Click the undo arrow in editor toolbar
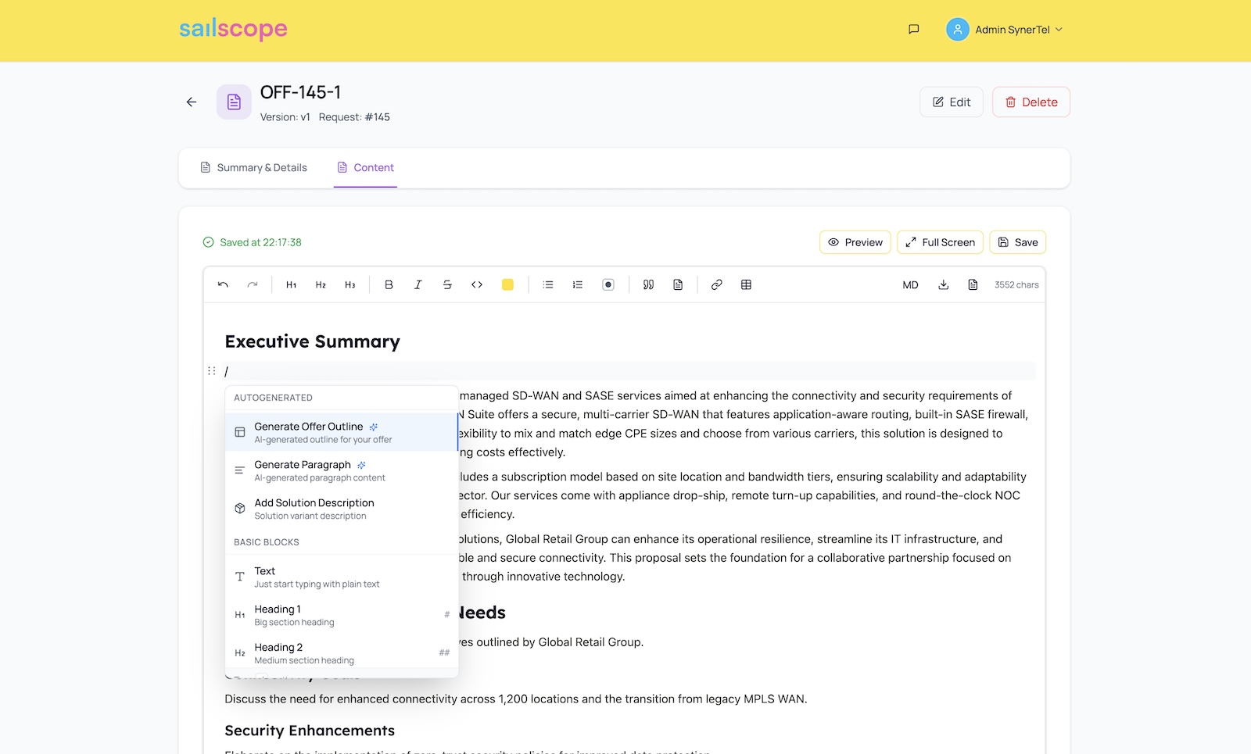The width and height of the screenshot is (1251, 754). (x=223, y=285)
